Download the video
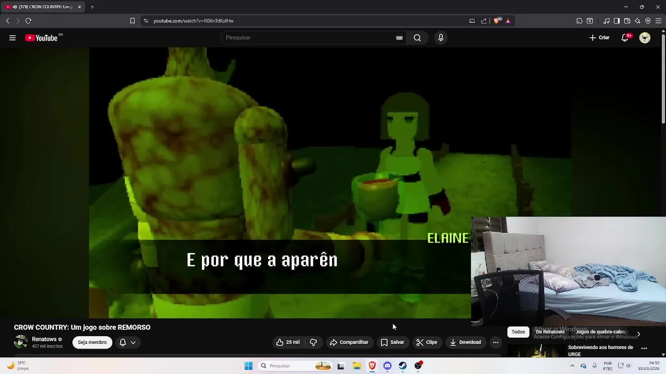The image size is (666, 374). pyautogui.click(x=465, y=342)
